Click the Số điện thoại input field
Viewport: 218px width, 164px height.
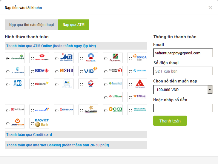click(183, 71)
